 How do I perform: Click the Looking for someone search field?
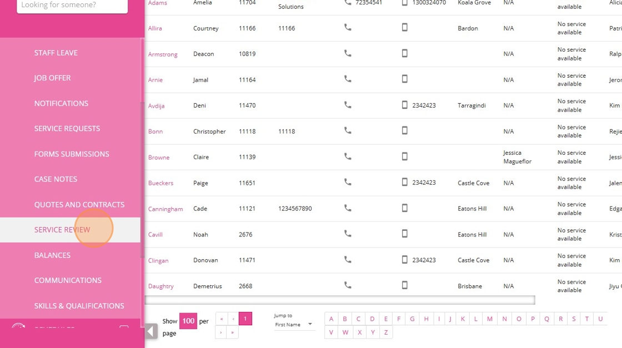[x=72, y=6]
